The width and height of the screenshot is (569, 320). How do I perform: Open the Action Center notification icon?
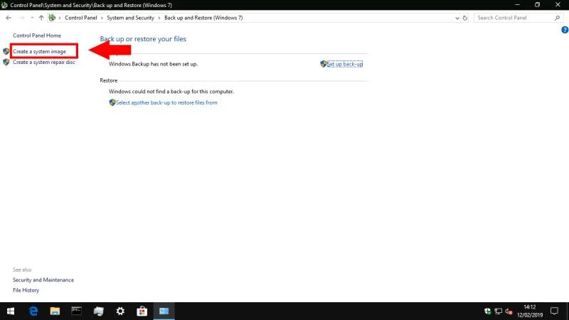pos(554,311)
